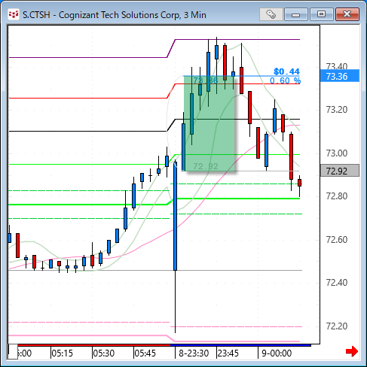
Task: Click the 05:15 time axis label
Action: [x=63, y=353]
